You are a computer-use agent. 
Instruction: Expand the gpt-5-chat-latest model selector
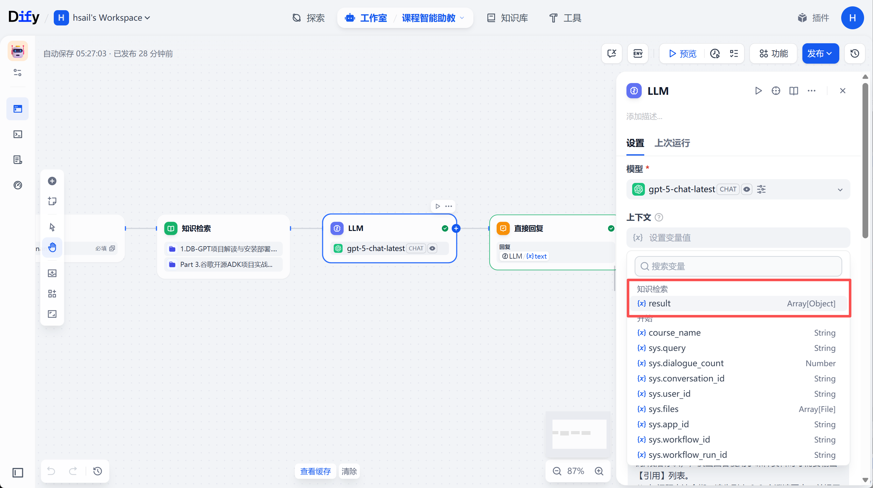[x=738, y=189]
